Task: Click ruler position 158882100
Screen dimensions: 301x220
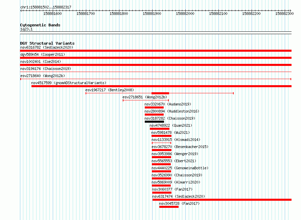Action: (218, 14)
